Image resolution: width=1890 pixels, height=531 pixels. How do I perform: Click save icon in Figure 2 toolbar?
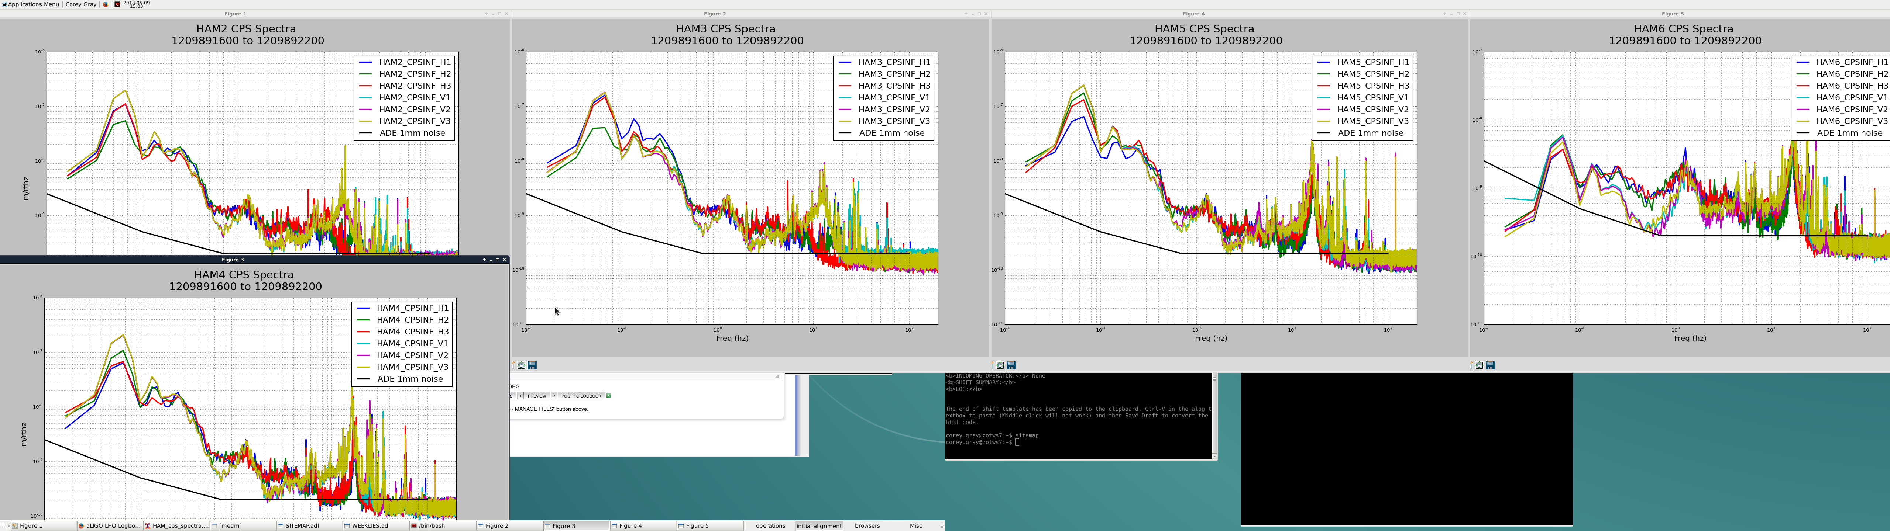click(533, 365)
